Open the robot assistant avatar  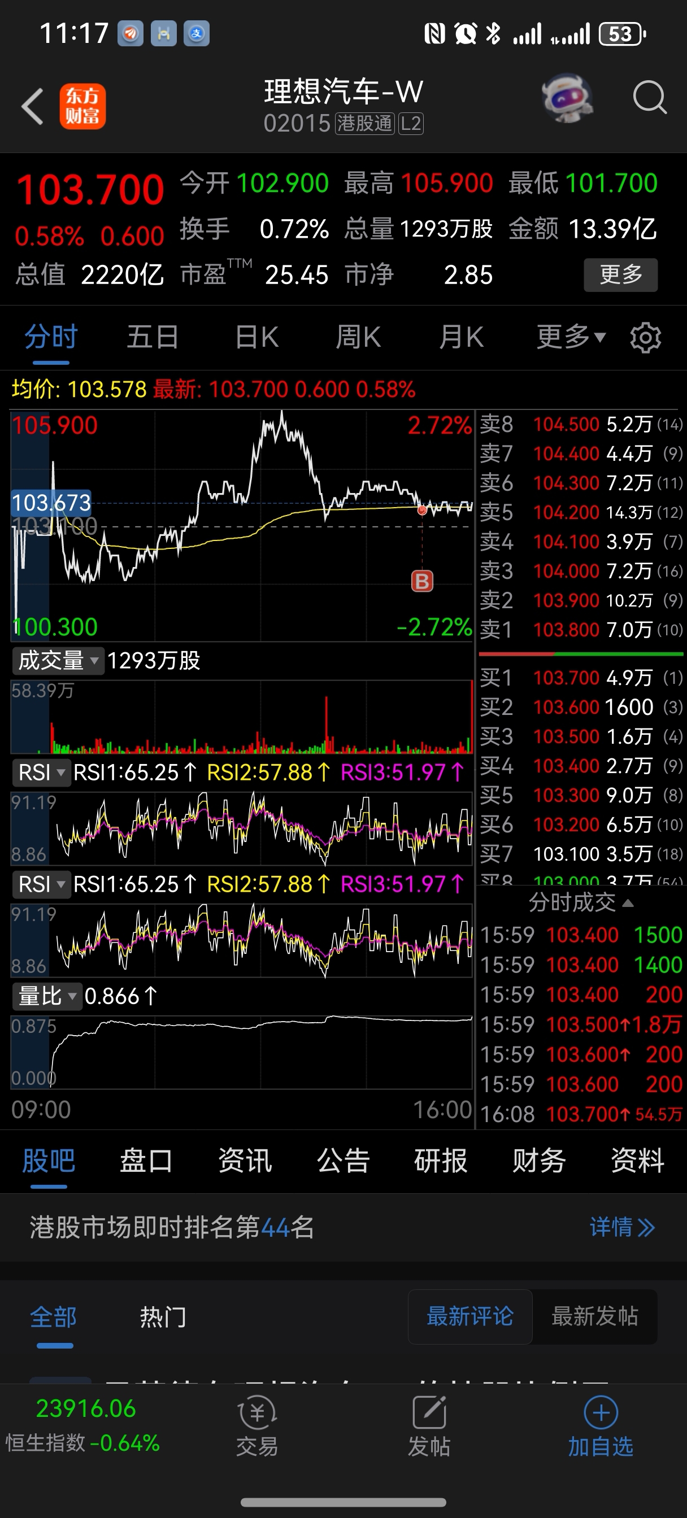[x=567, y=98]
